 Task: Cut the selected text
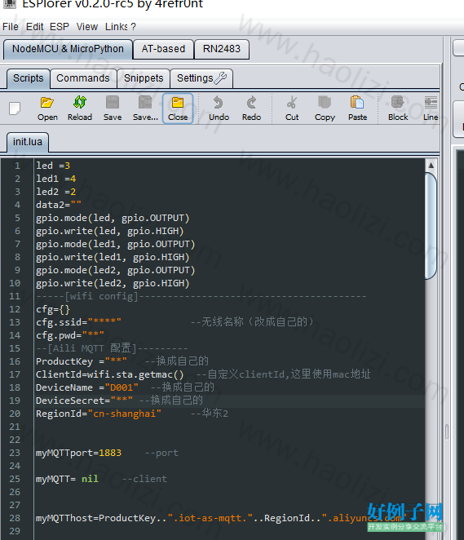(x=292, y=108)
